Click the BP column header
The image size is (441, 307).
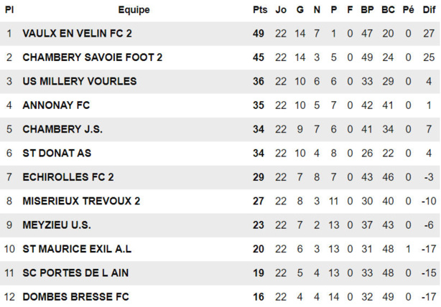point(367,10)
